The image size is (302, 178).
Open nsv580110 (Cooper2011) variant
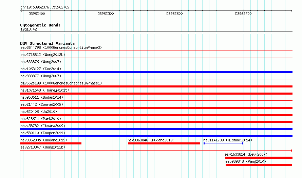pos(43,133)
